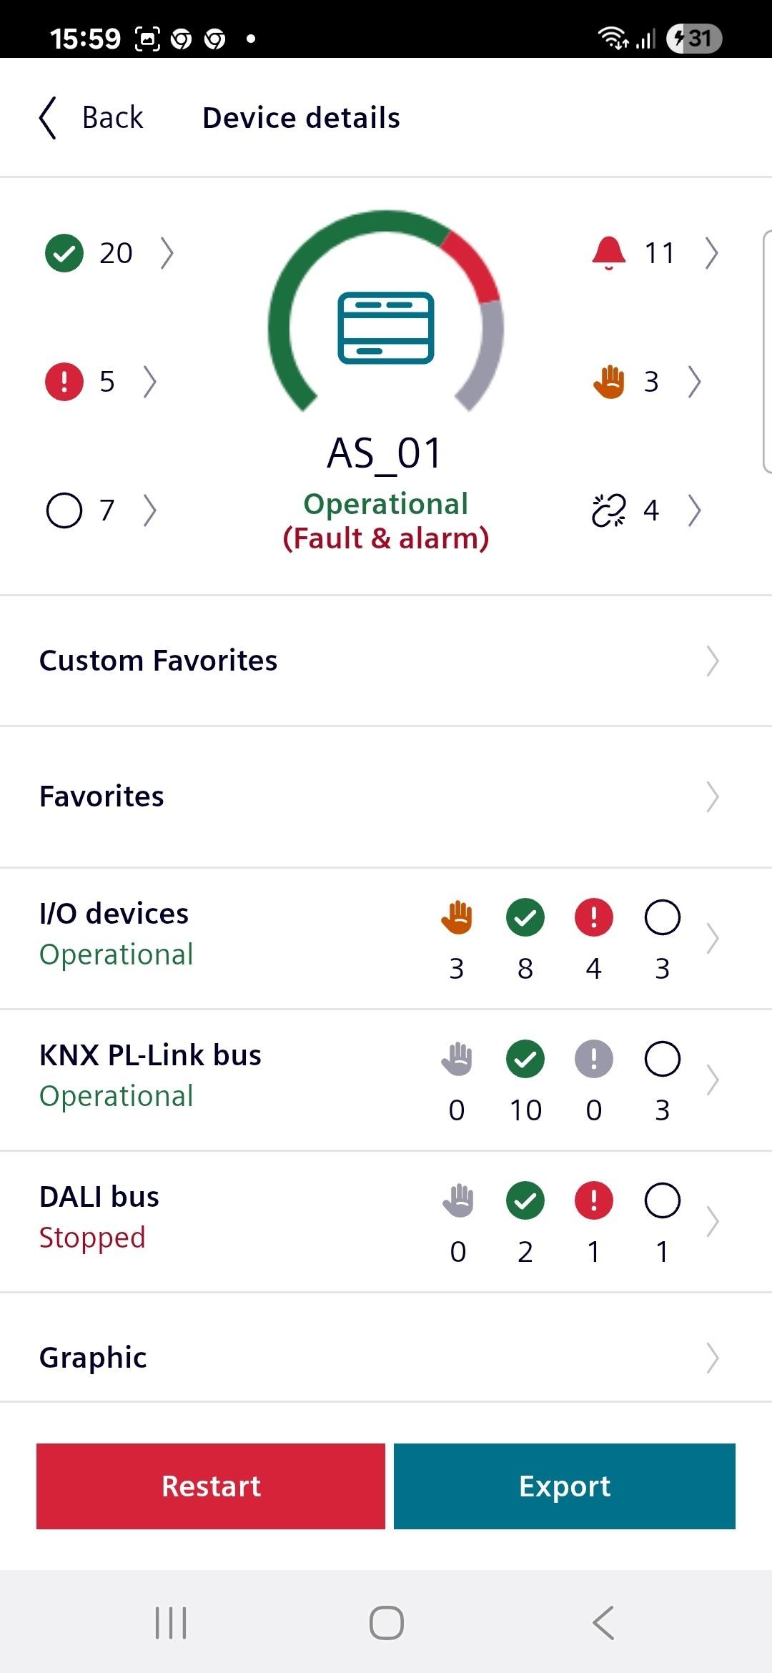Screen dimensions: 772x1673
Task: Tap orange hand icon in I/O devices row
Action: [457, 917]
